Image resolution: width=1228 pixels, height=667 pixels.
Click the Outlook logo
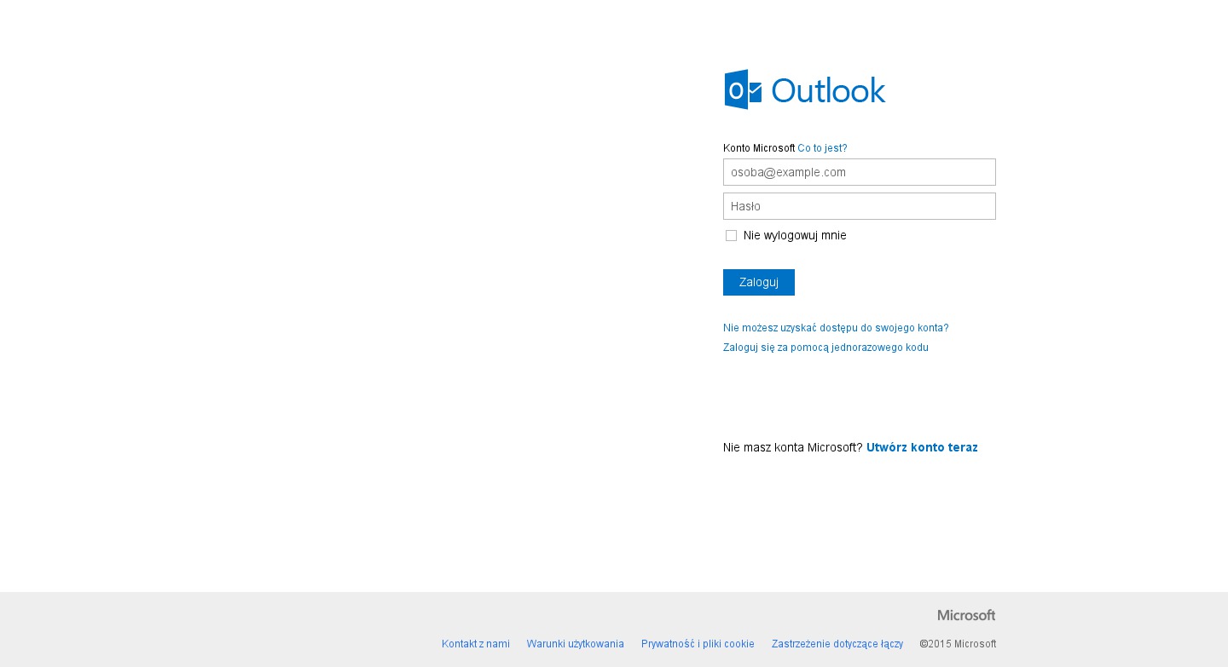[x=805, y=89]
